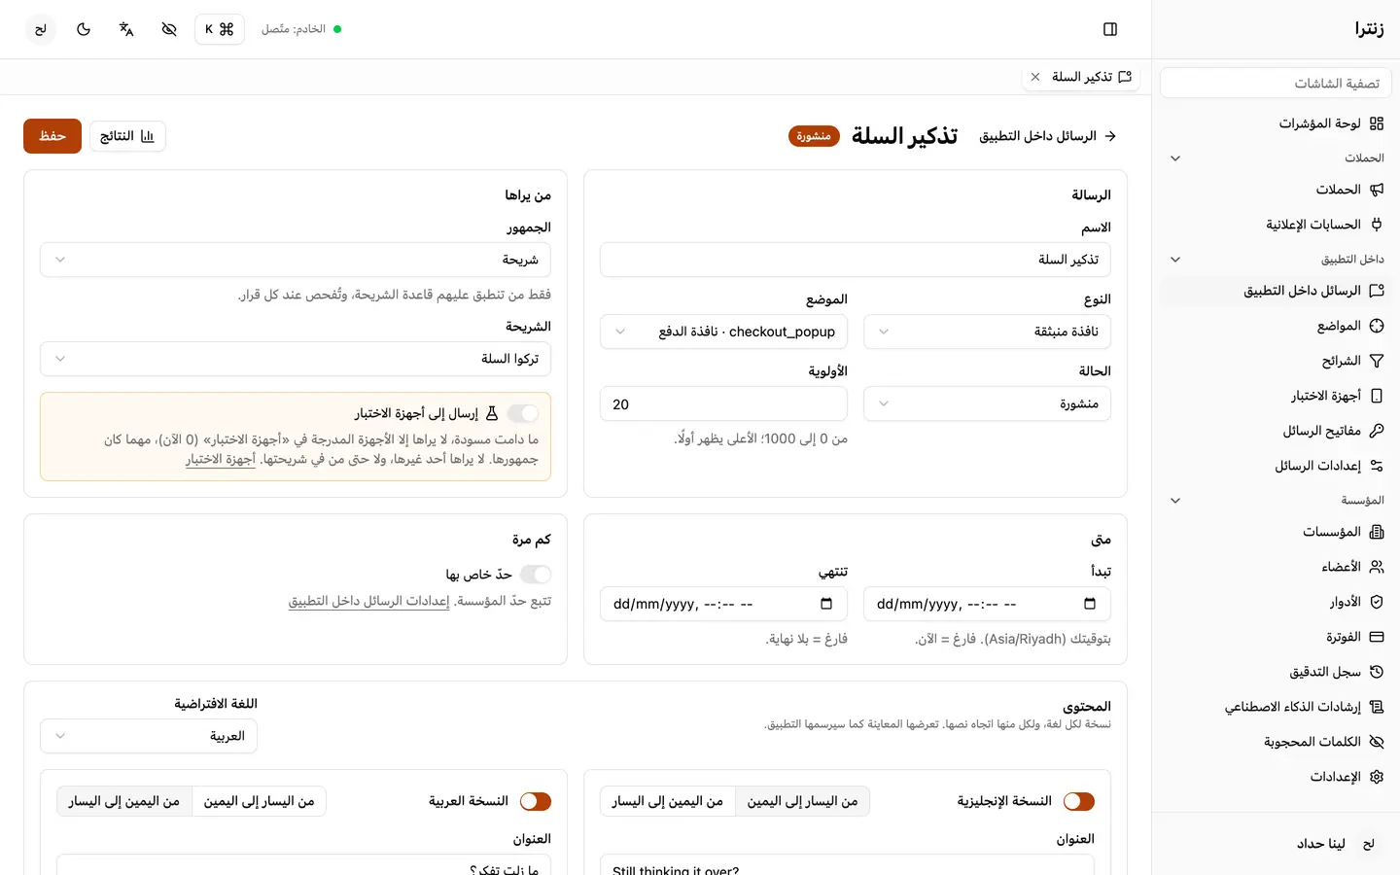
Task: Click the الفوترة card icon
Action: tap(1377, 637)
